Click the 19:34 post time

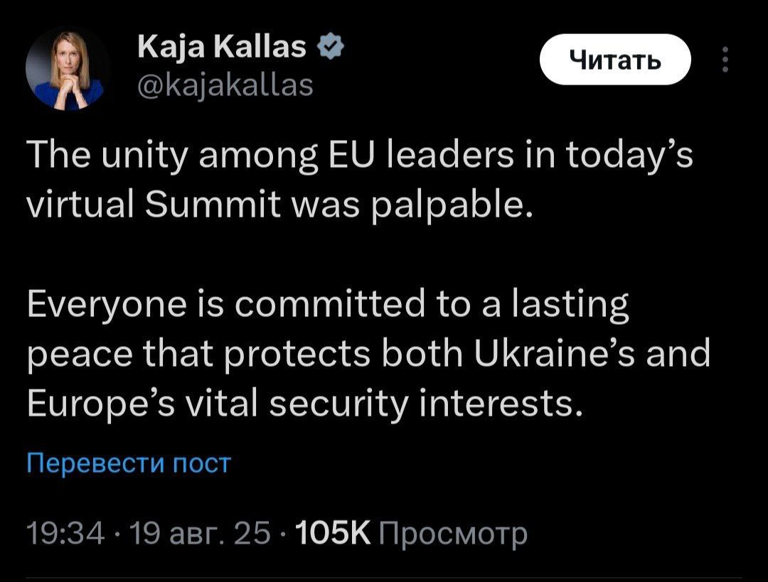[x=65, y=532]
